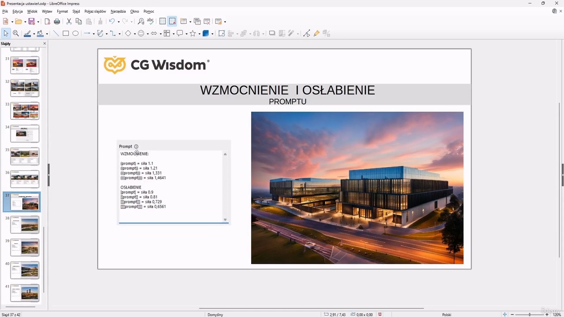Viewport: 564px width, 317px height.
Task: Toggle the Shadow button
Action: pyautogui.click(x=272, y=33)
